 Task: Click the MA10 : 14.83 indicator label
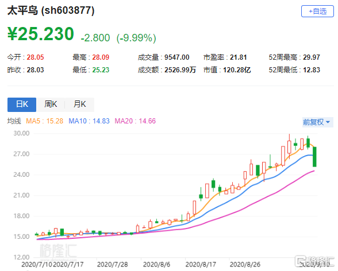pos(89,121)
